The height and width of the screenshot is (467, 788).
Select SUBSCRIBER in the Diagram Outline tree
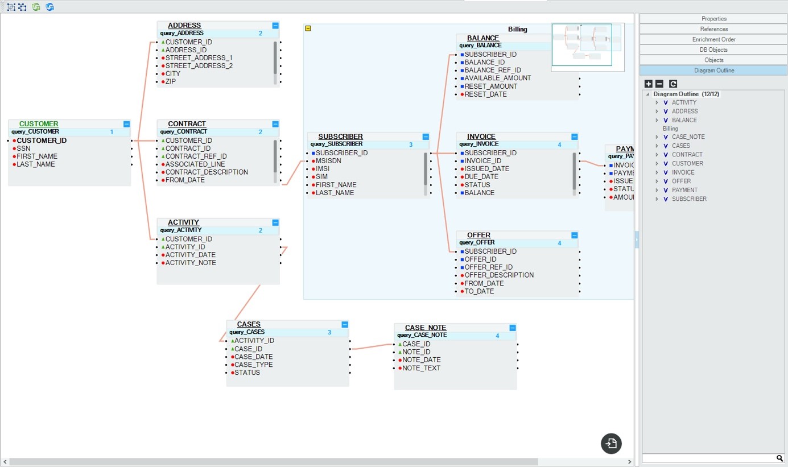(689, 199)
